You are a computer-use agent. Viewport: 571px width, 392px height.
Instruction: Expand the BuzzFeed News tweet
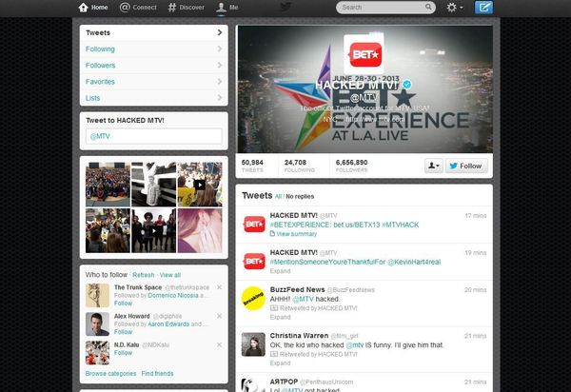pos(280,317)
